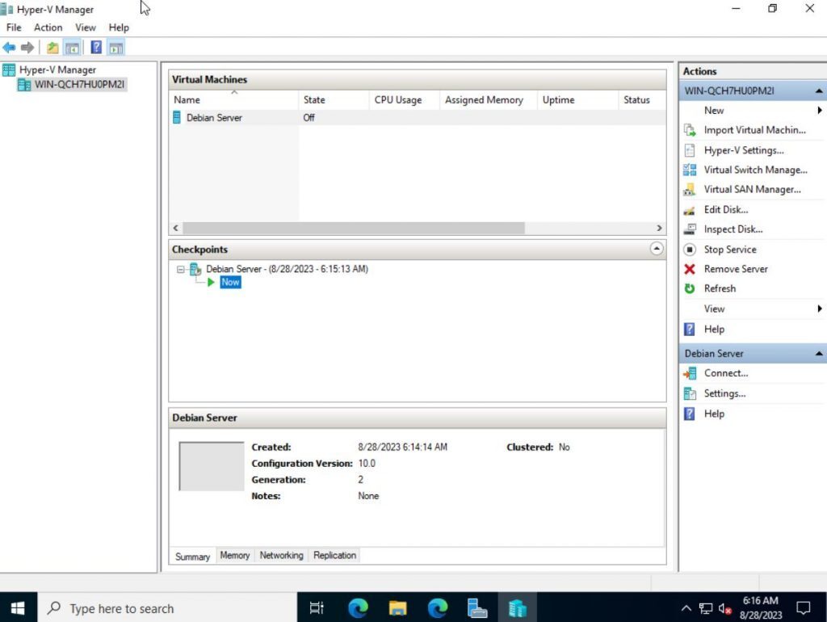Open the Action menu
This screenshot has height=622, width=827.
pyautogui.click(x=48, y=27)
